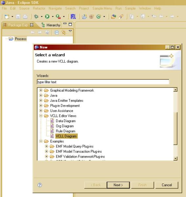The image size is (186, 197).
Task: Open the Package Explorer view menu triangle
Action: (70, 31)
